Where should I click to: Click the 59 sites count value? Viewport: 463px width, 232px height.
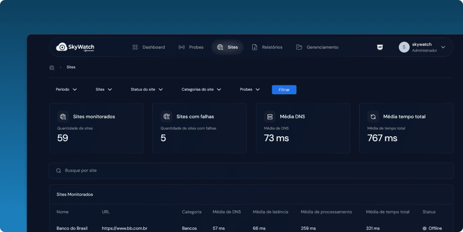pos(62,138)
